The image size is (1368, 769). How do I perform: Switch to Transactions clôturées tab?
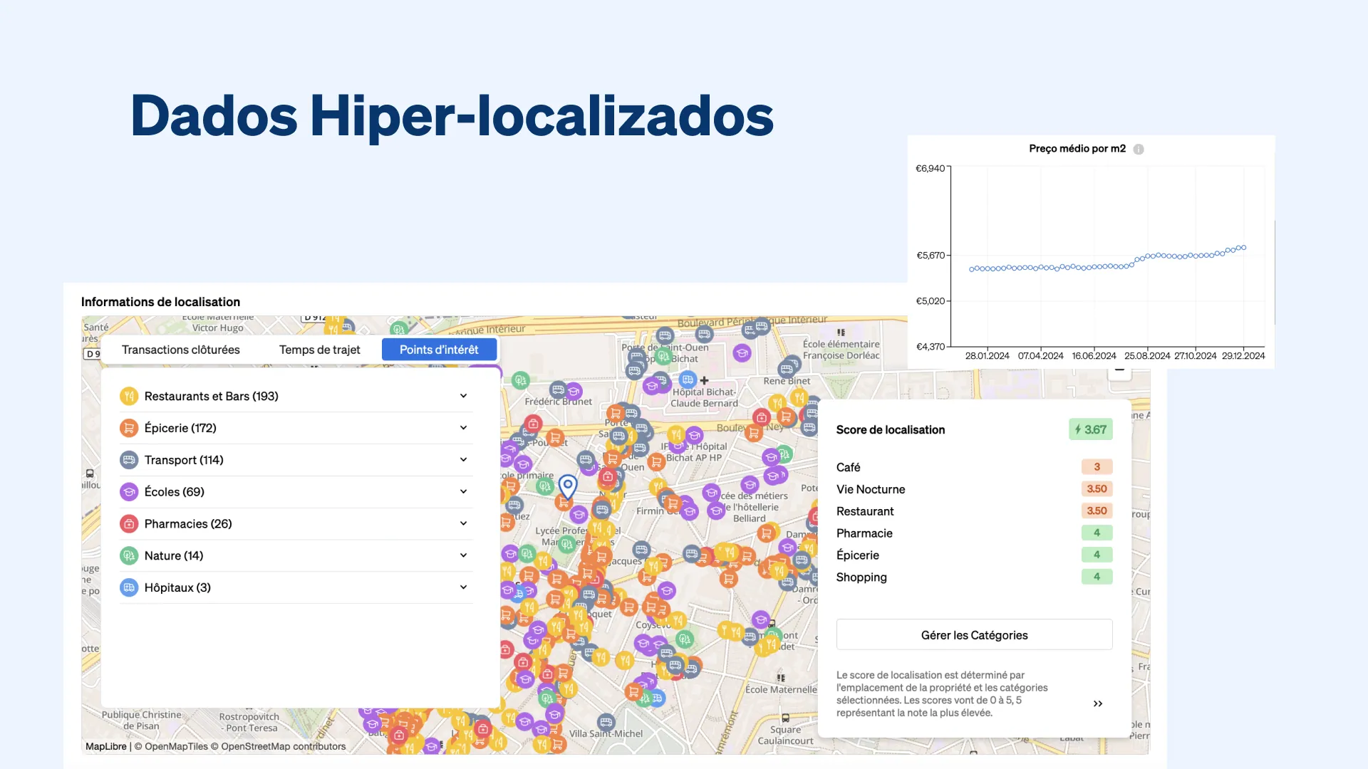coord(180,350)
